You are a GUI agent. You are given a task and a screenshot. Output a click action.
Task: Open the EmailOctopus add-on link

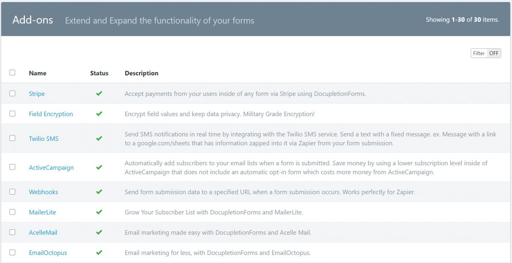pos(48,253)
